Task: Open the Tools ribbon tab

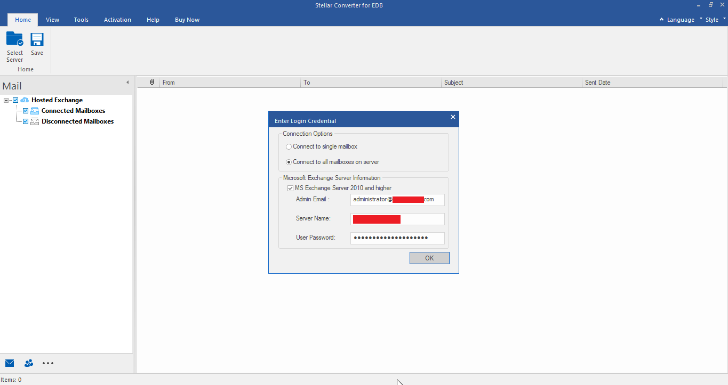Action: tap(81, 20)
